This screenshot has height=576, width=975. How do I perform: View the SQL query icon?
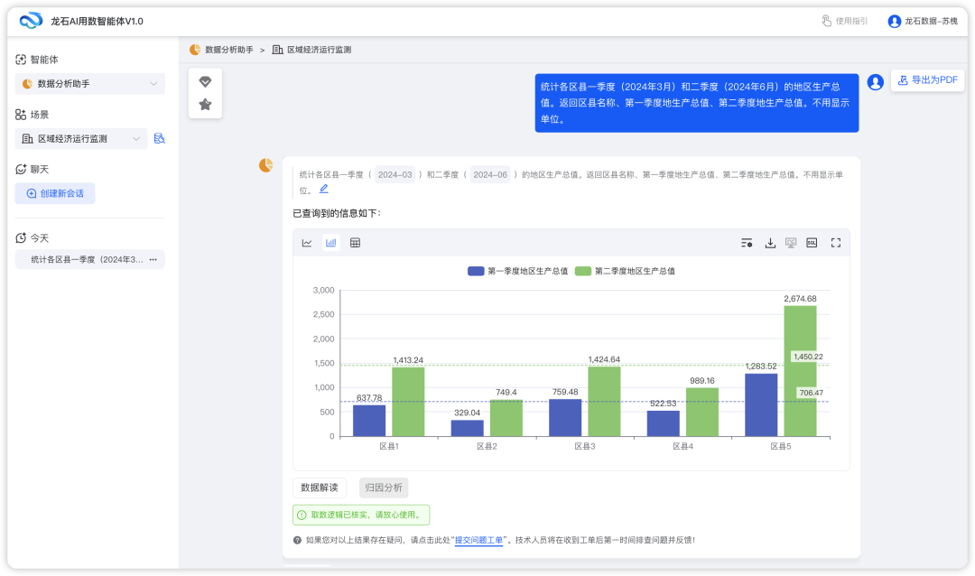pyautogui.click(x=812, y=243)
